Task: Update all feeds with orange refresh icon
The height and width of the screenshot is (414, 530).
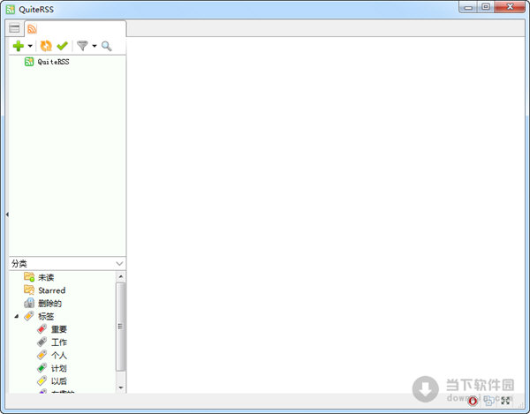Action: [46, 46]
